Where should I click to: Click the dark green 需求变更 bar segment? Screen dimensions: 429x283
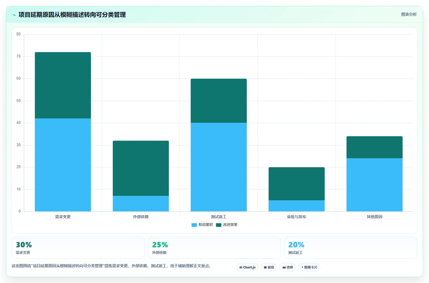(63, 85)
